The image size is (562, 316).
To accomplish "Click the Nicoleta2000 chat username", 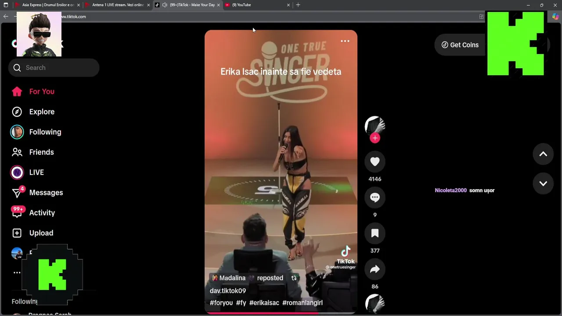I will pos(450,190).
